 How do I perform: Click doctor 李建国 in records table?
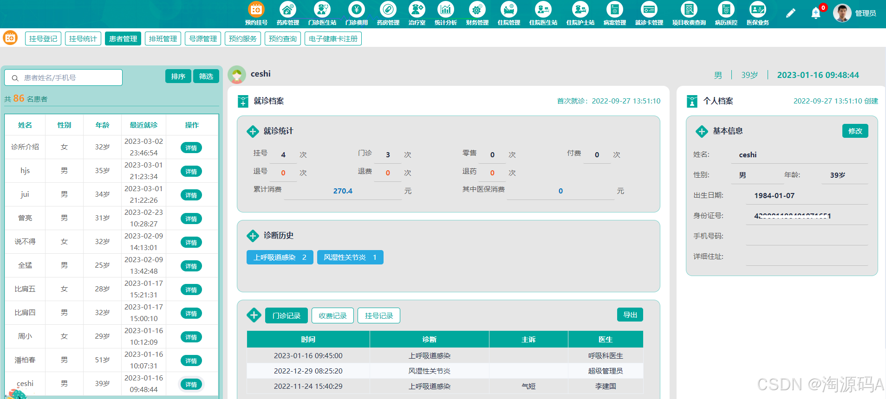pos(606,386)
